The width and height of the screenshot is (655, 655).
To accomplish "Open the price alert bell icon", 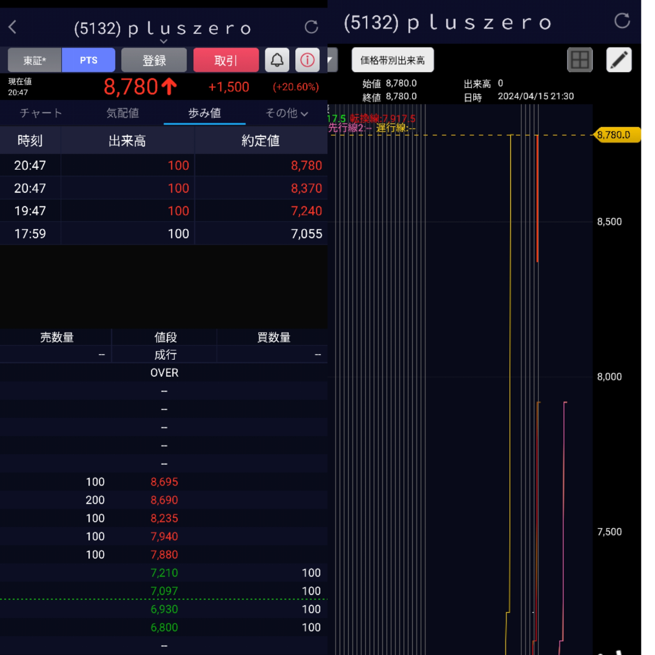I will pos(277,60).
